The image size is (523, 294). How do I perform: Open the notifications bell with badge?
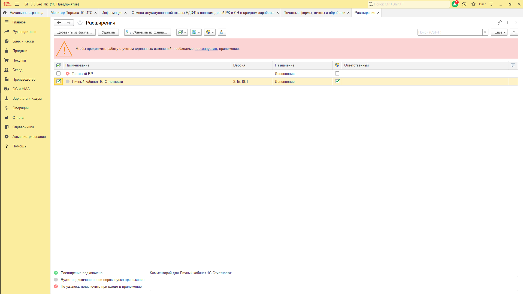[455, 4]
